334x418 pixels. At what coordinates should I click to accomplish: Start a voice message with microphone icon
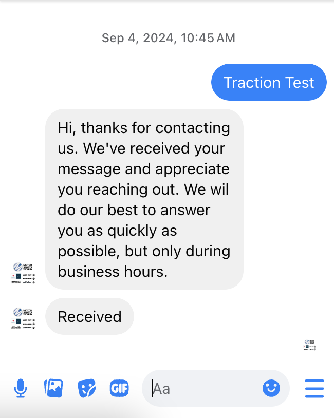[21, 388]
